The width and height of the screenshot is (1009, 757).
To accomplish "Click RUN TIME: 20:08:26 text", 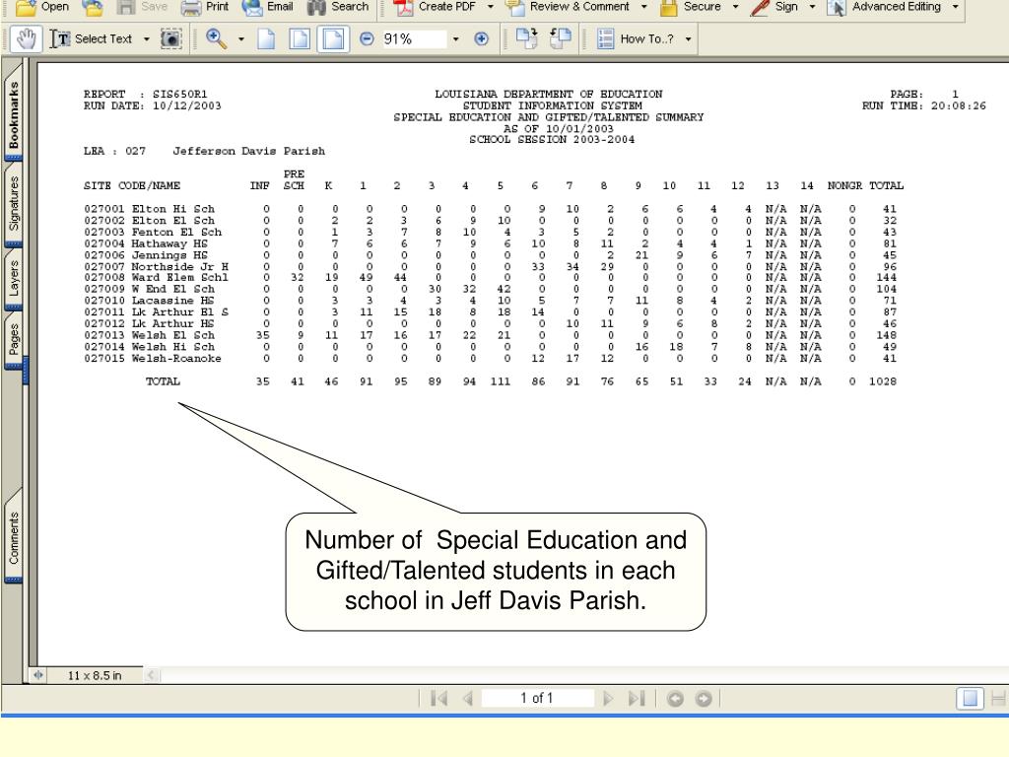I will coord(923,106).
